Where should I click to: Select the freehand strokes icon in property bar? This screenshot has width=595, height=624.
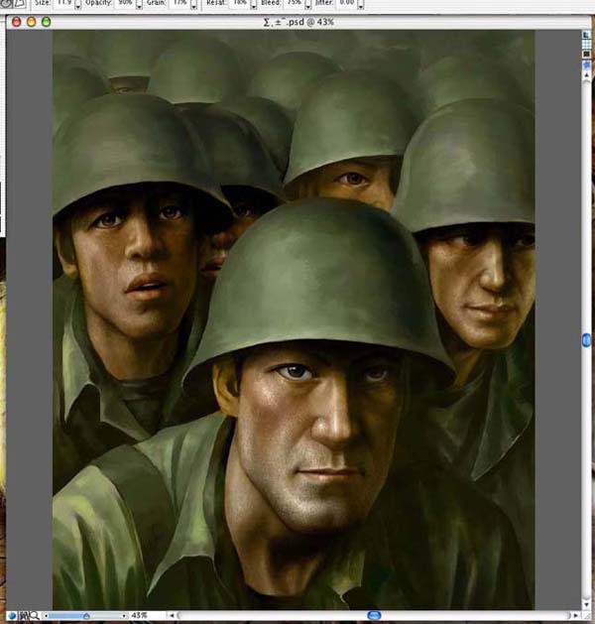coord(6,4)
